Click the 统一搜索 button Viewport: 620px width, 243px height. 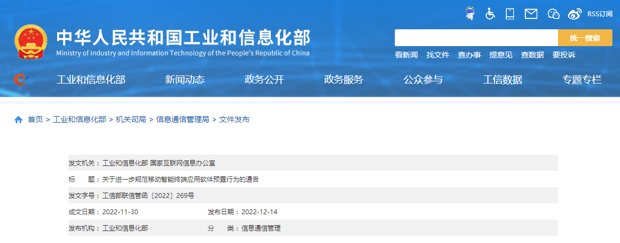tap(585, 38)
